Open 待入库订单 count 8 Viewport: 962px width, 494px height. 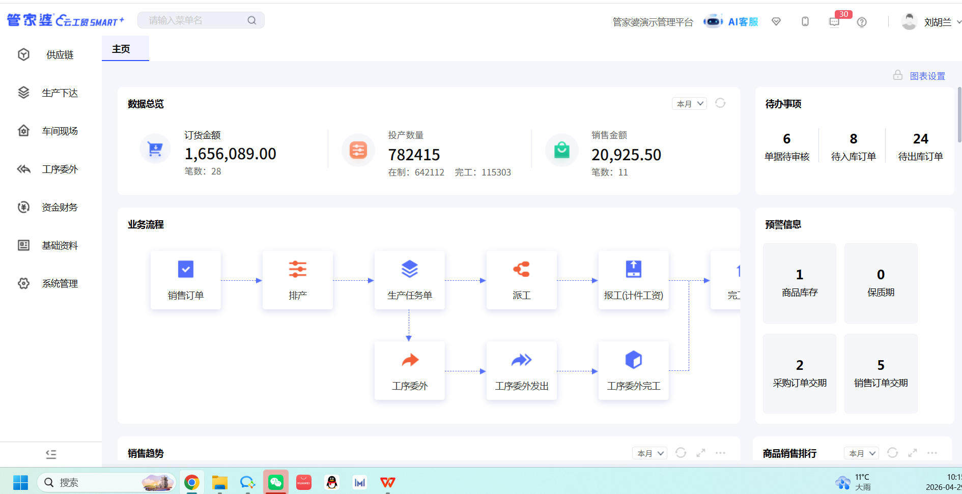tap(854, 147)
